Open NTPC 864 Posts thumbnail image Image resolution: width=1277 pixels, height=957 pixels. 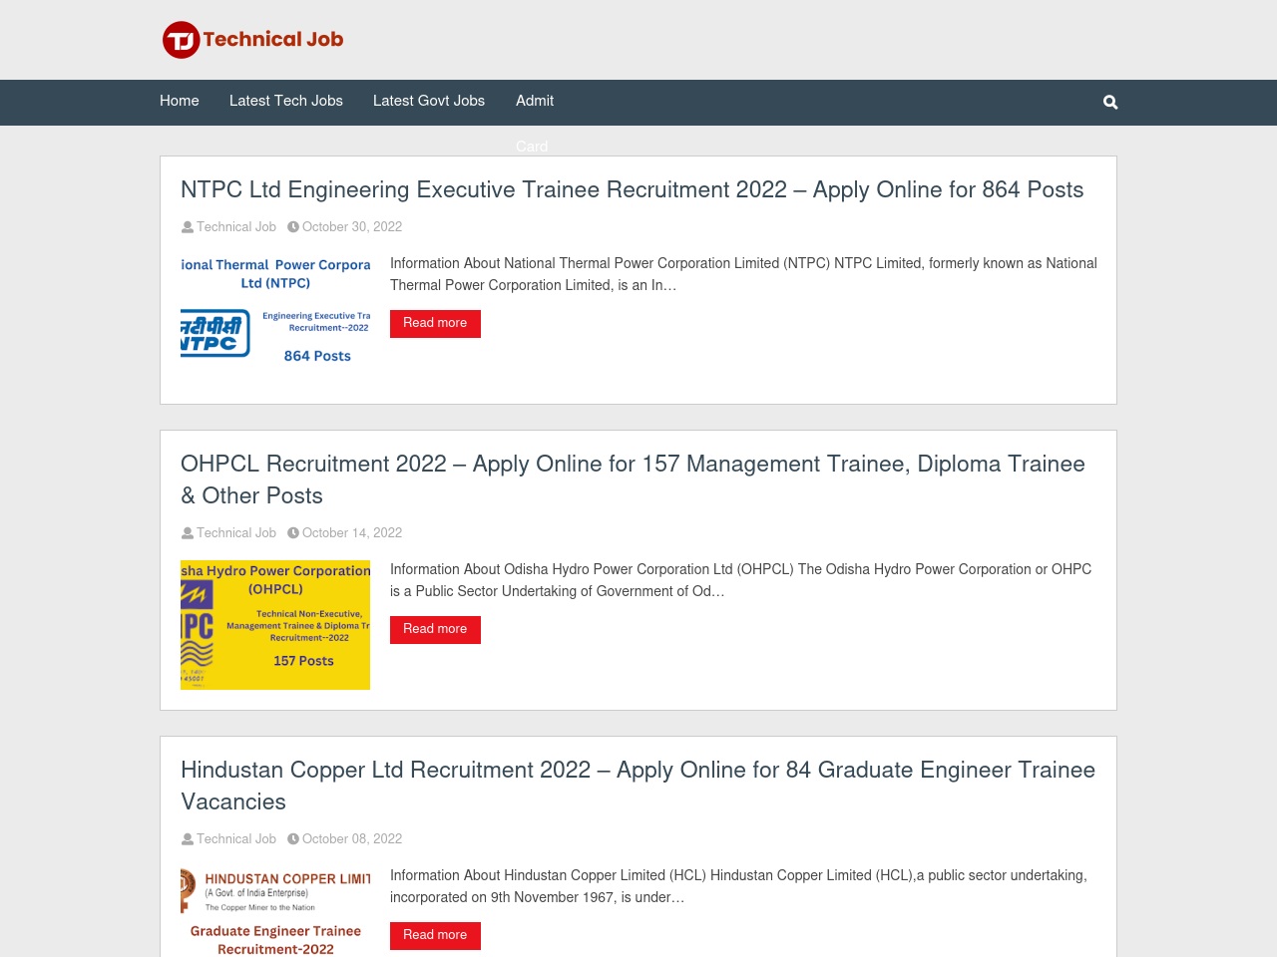tap(275, 319)
